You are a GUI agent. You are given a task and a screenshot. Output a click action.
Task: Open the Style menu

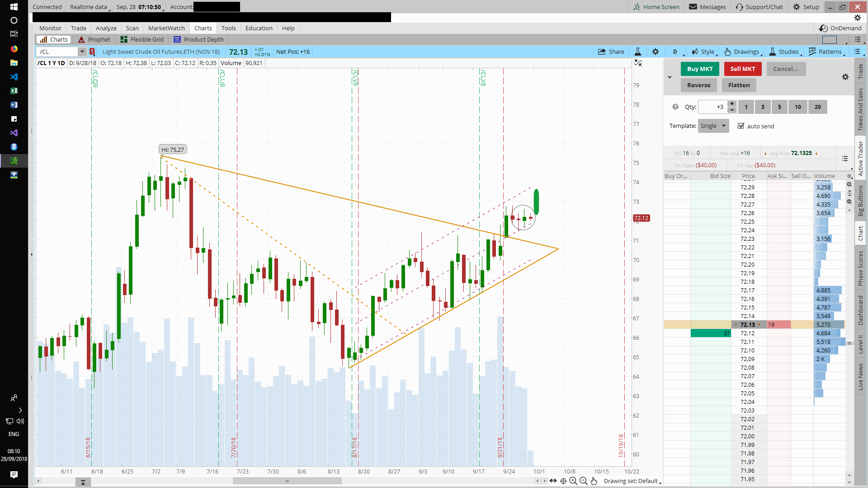click(x=705, y=52)
